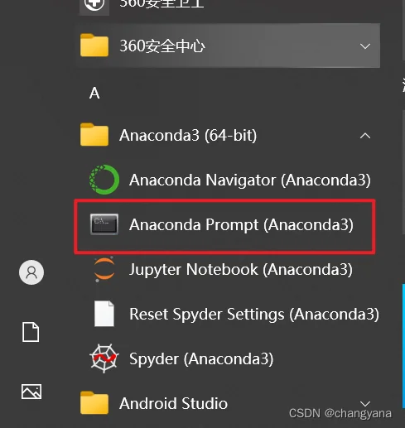Click the Anaconda3 (64-bit) folder label

coord(188,136)
